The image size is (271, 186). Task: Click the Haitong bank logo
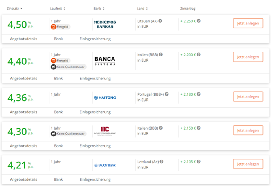click(x=105, y=98)
